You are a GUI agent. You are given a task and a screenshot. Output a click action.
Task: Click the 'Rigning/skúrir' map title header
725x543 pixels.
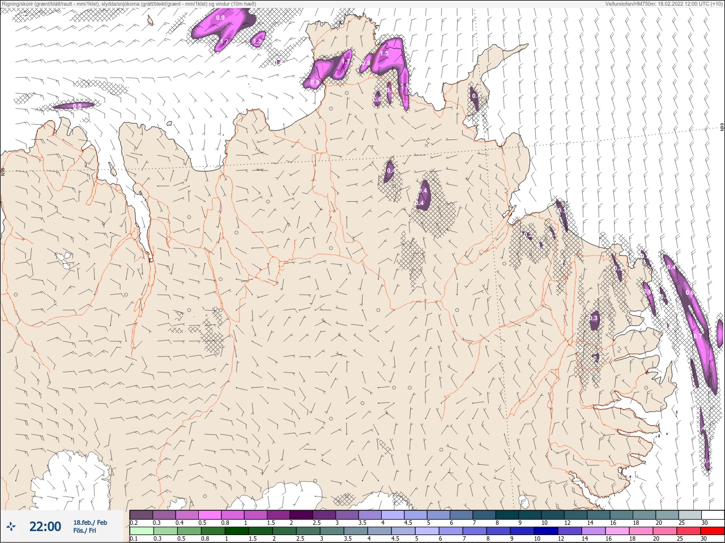[129, 4]
